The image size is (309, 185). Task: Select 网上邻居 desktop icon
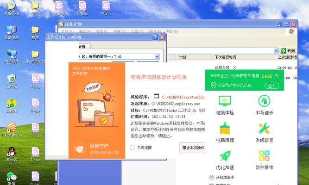point(12,57)
